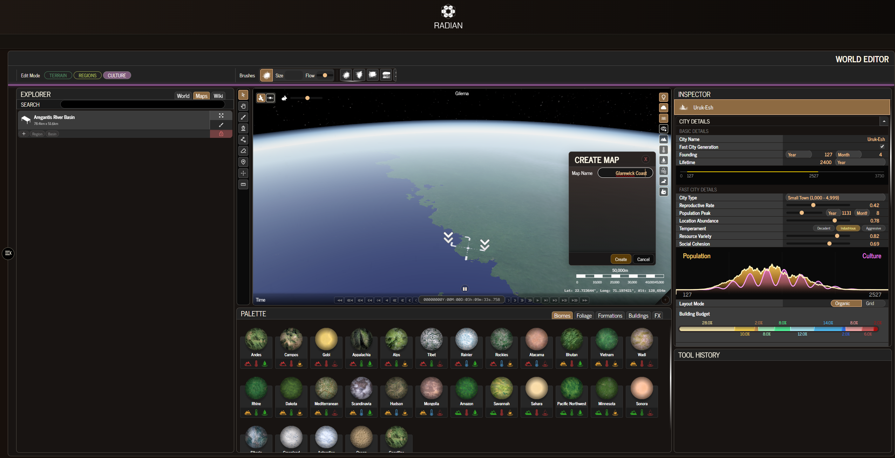Switch to the planet orbit view mode
Viewport: 895px width, 458px height.
click(270, 98)
